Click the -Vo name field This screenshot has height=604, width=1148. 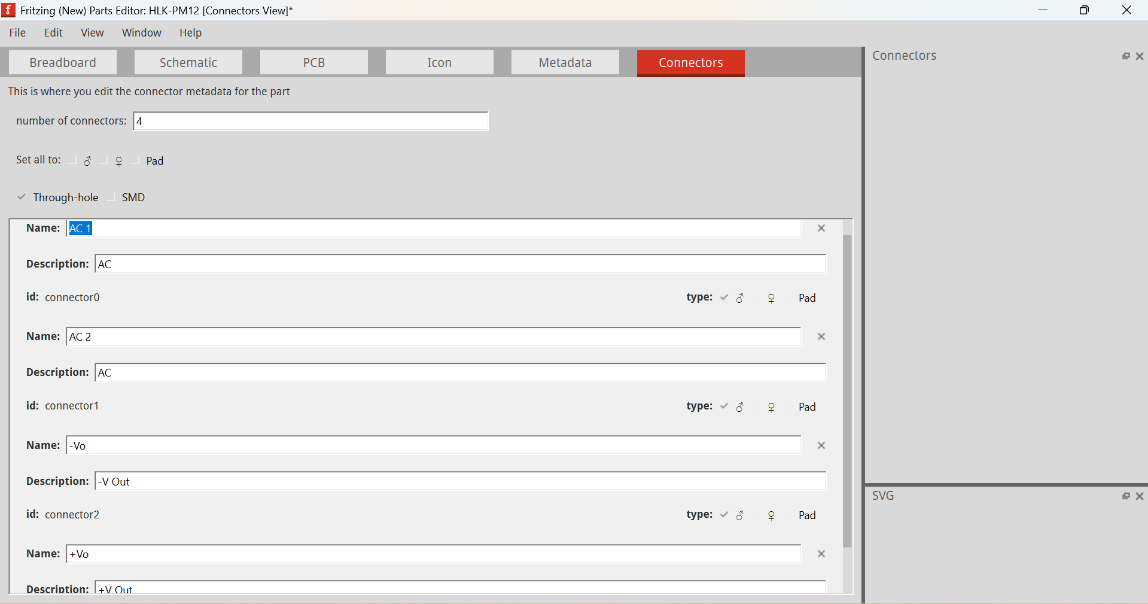[434, 445]
